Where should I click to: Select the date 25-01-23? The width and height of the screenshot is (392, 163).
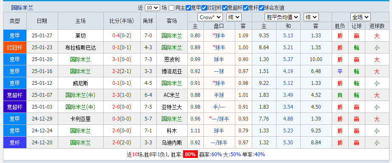(42, 48)
